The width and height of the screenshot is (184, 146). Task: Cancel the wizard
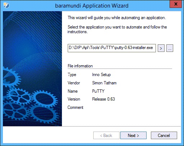pyautogui.click(x=164, y=136)
